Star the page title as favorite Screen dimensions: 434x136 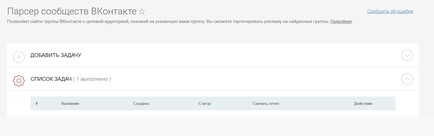click(142, 12)
